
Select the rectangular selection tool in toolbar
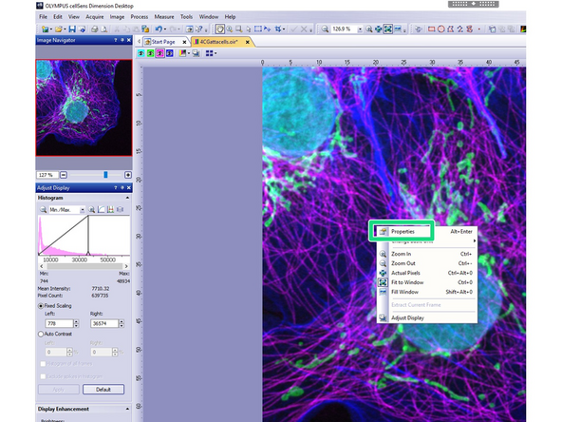tap(257, 29)
